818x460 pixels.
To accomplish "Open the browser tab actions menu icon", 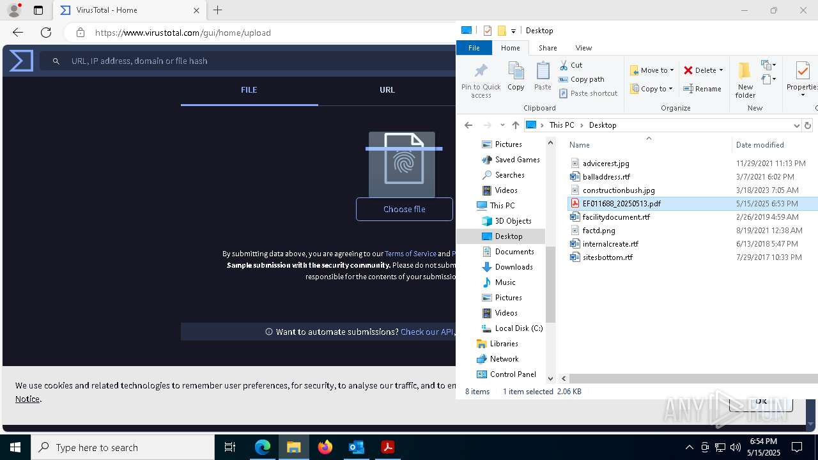I will pos(38,10).
